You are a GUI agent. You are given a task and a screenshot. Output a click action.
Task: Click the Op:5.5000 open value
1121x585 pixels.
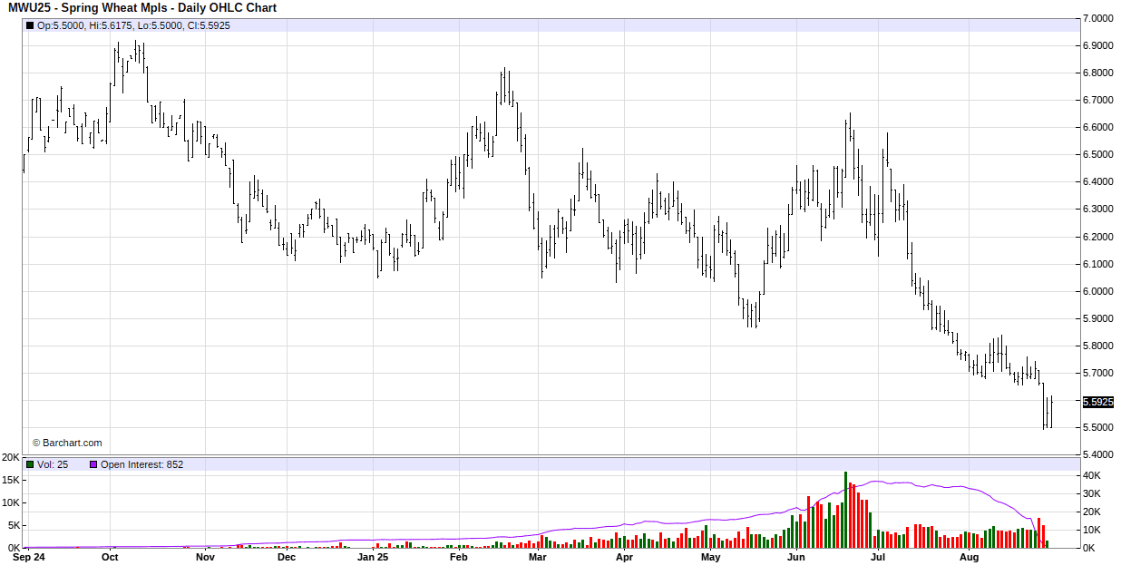[x=60, y=25]
